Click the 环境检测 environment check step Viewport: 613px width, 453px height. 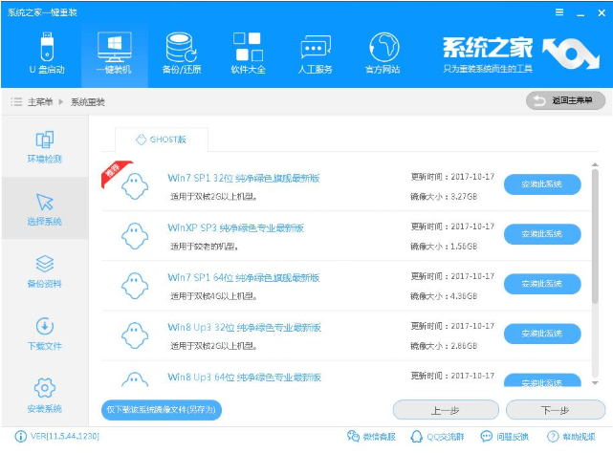[44, 146]
